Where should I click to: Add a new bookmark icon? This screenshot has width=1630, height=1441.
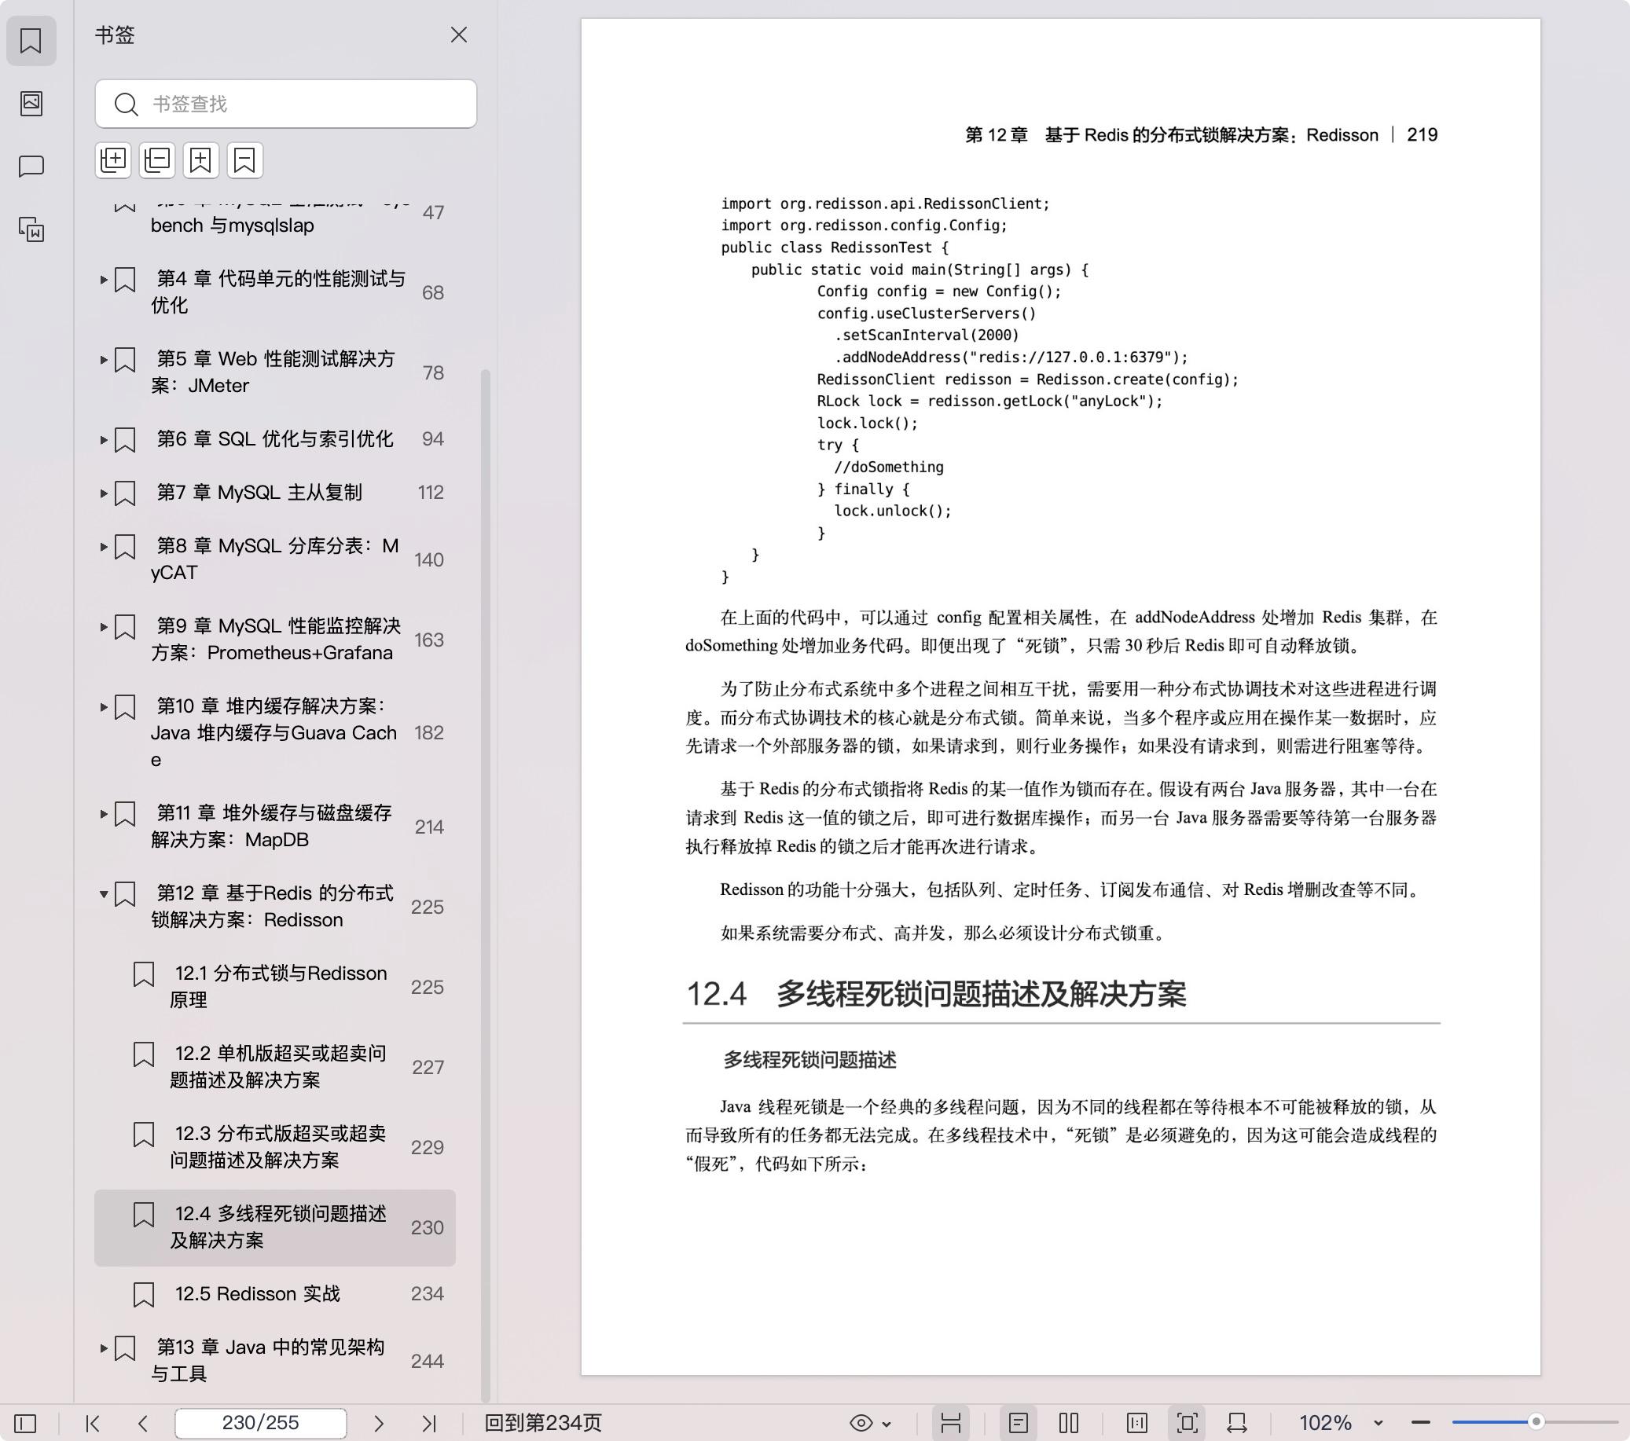[201, 159]
